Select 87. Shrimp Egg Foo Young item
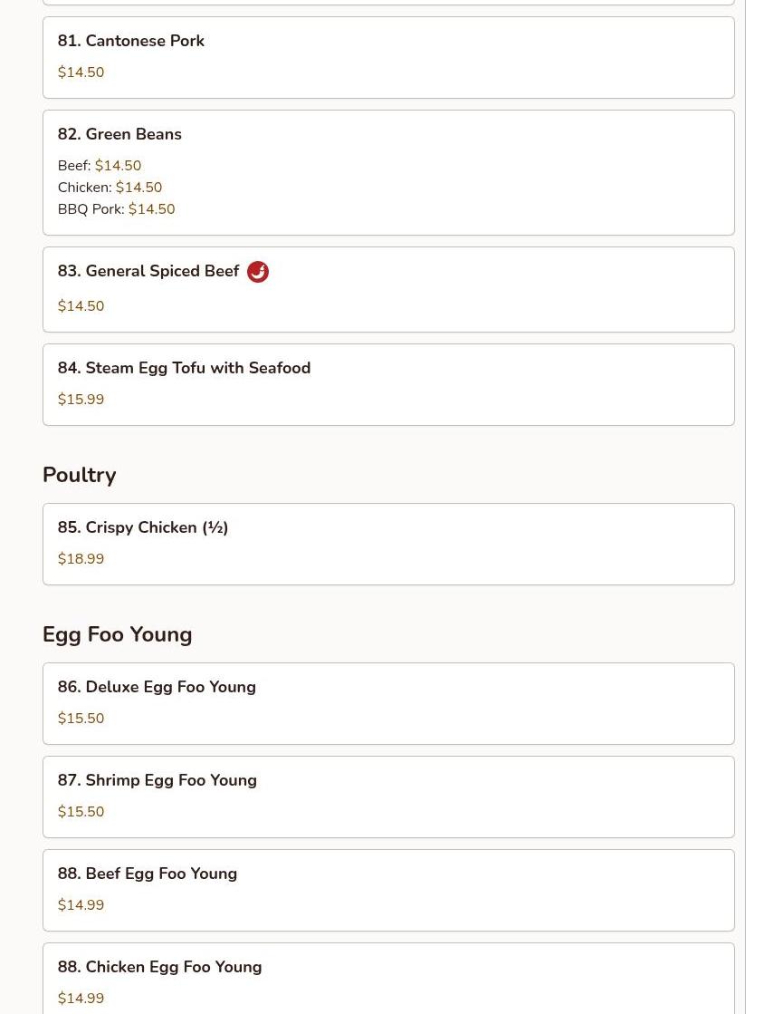Viewport: 764px width, 1014px height. click(388, 797)
